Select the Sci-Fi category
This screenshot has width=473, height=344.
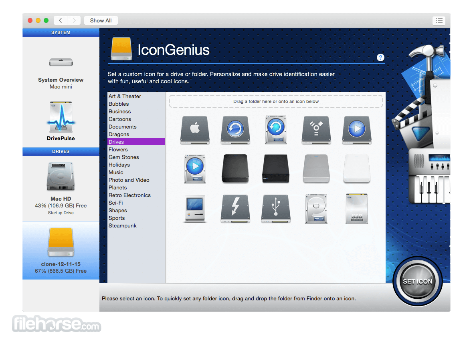pyautogui.click(x=136, y=203)
